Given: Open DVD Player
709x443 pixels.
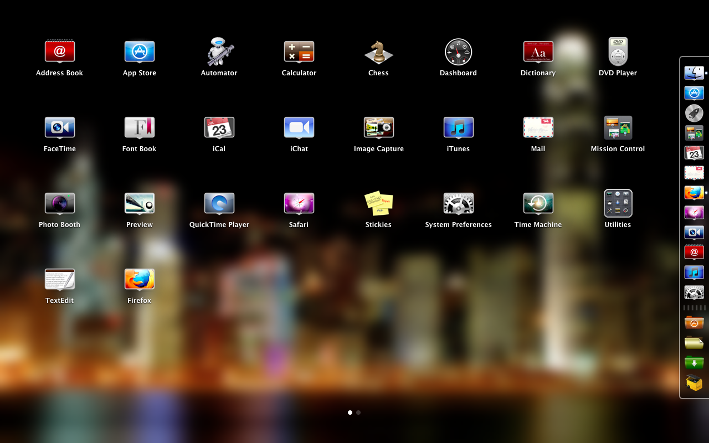Looking at the screenshot, I should point(618,52).
